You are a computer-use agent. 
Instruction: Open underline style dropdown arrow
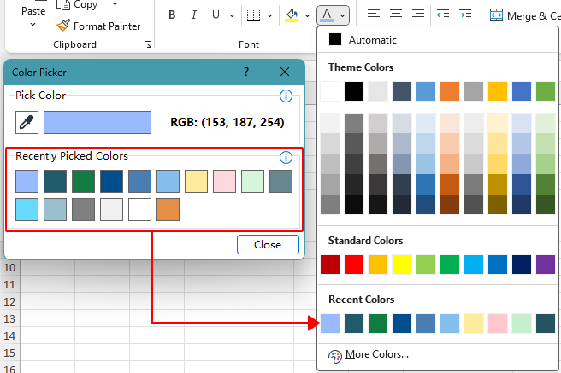point(233,15)
